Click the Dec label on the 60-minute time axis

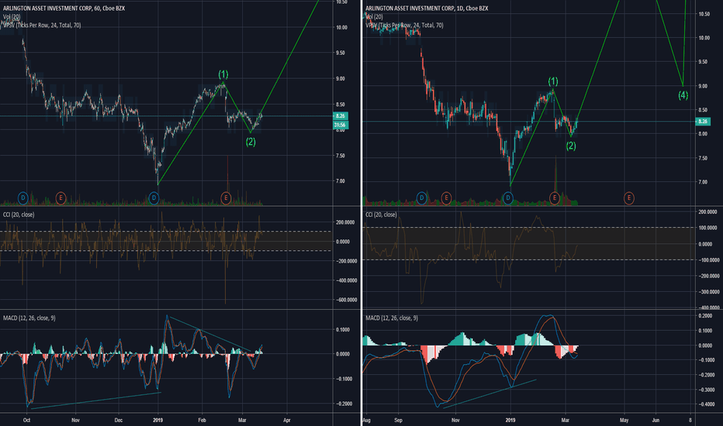[x=119, y=420]
